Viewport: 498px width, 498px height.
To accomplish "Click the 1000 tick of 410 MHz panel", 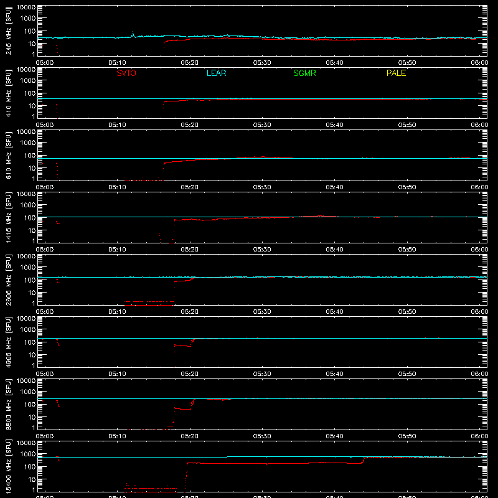I will tap(28, 80).
